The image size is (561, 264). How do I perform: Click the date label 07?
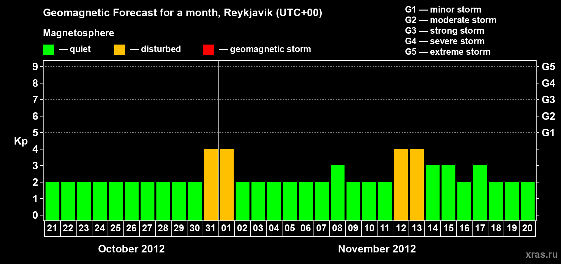[321, 228]
